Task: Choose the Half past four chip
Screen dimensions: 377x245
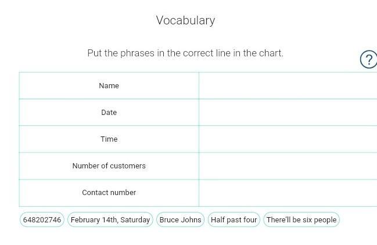Action: click(x=234, y=219)
